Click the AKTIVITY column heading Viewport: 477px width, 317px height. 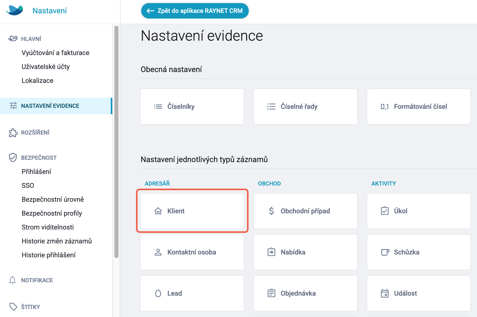click(384, 183)
